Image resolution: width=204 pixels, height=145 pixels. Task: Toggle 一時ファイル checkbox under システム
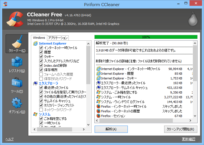click(x=41, y=123)
